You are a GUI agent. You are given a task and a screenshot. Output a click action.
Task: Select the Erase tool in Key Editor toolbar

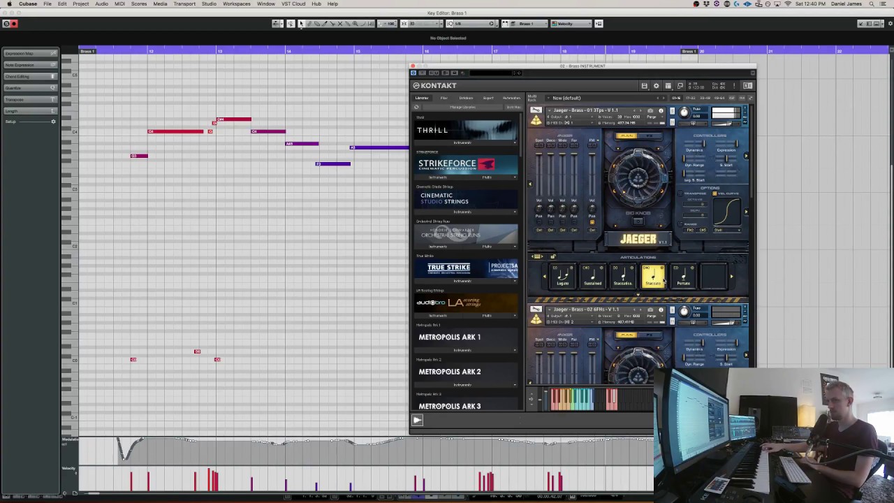316,24
